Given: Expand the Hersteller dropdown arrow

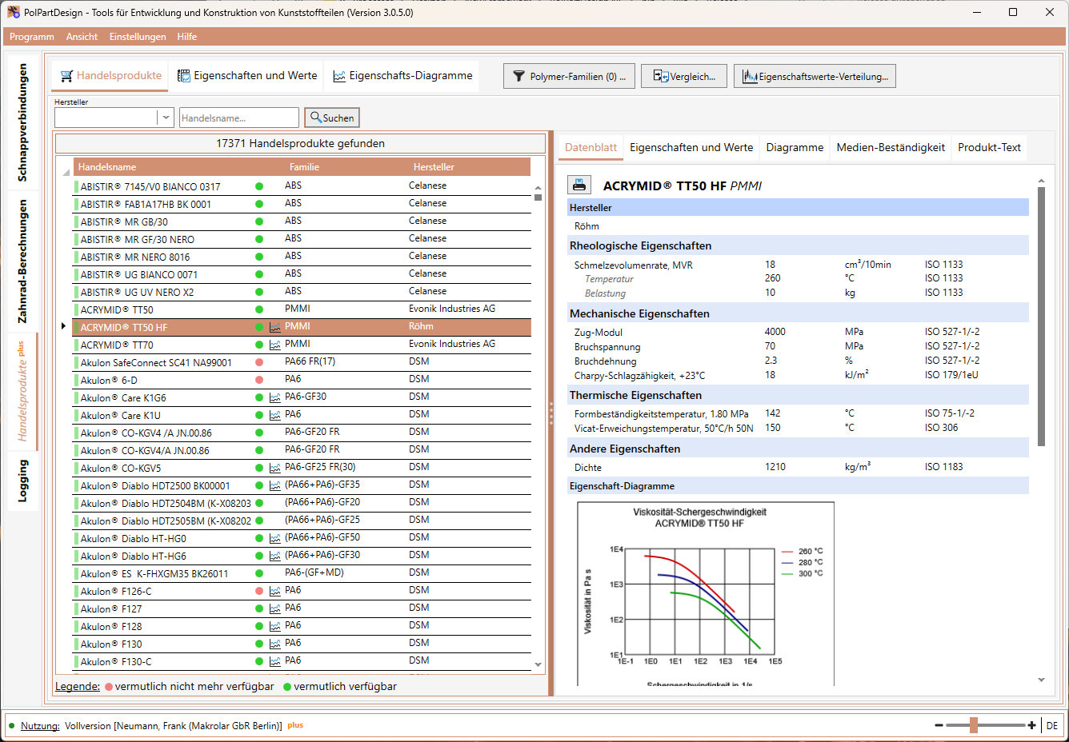Looking at the screenshot, I should tap(166, 118).
